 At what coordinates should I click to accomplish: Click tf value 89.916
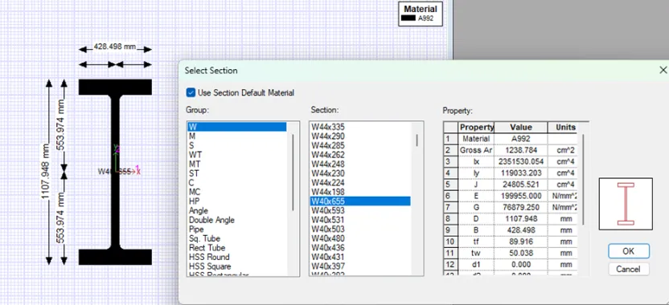click(520, 242)
